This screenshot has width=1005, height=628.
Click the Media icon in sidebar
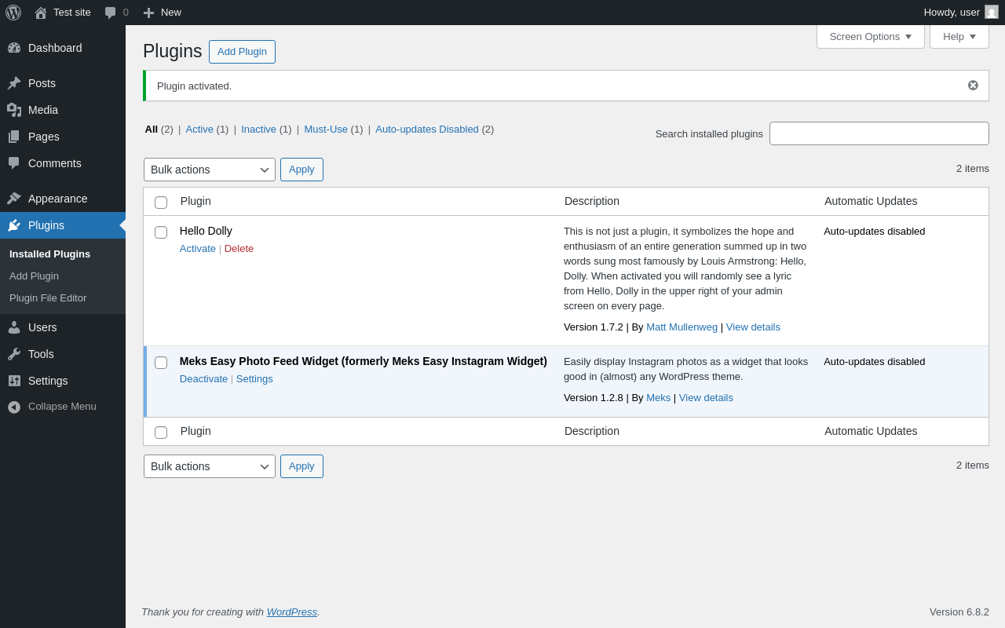click(14, 110)
